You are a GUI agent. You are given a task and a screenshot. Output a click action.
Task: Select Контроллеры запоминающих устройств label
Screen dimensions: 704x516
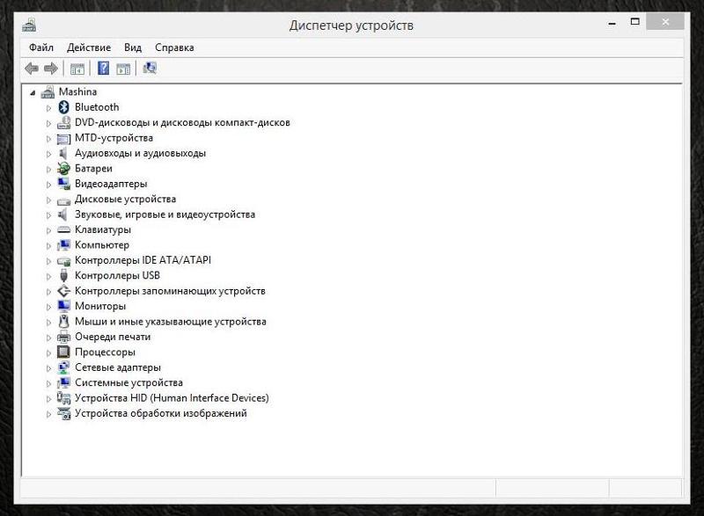[170, 291]
